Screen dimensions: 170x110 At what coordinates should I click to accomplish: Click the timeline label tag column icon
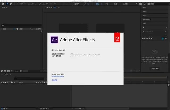pos(12,82)
